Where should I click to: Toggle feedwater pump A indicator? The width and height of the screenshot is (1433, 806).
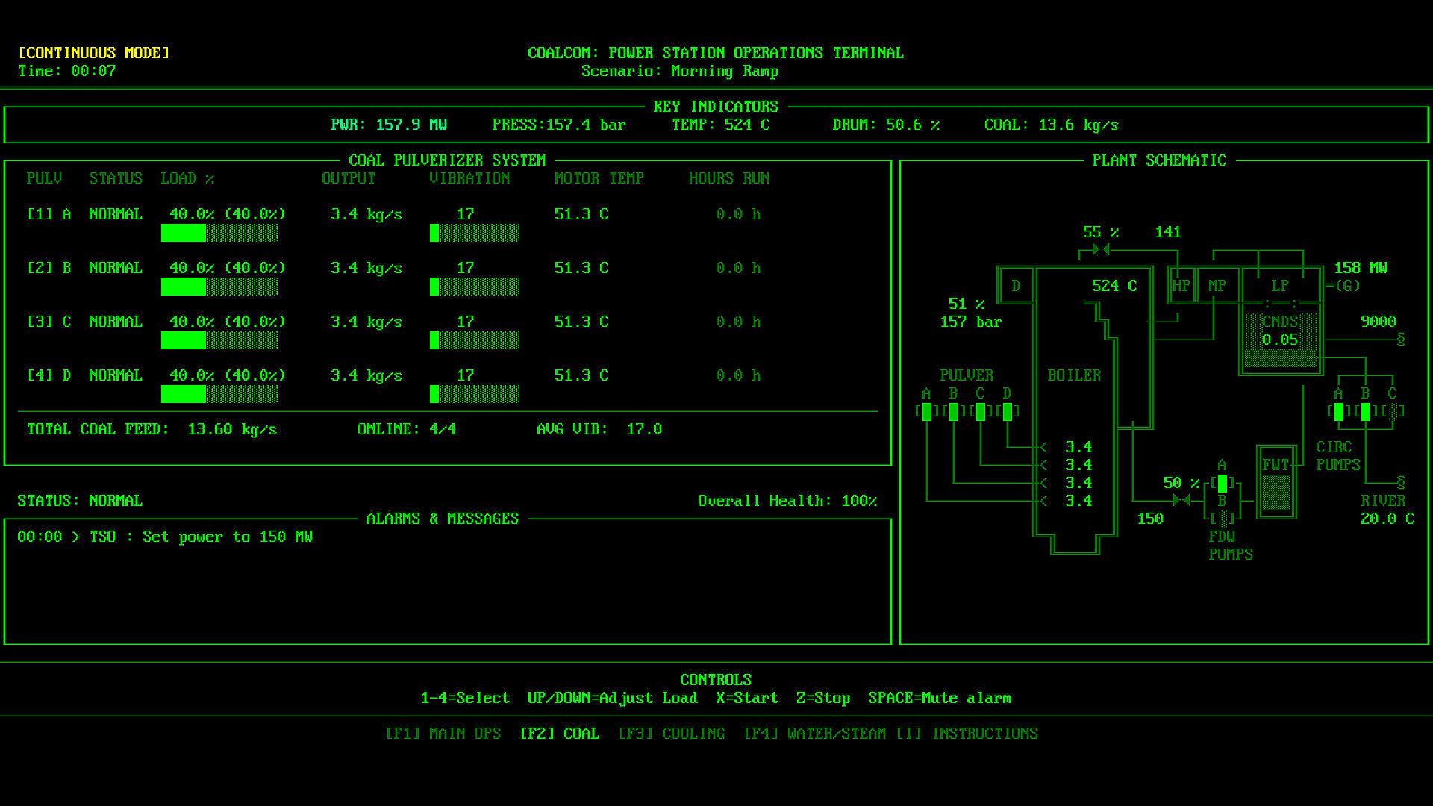coord(1222,483)
